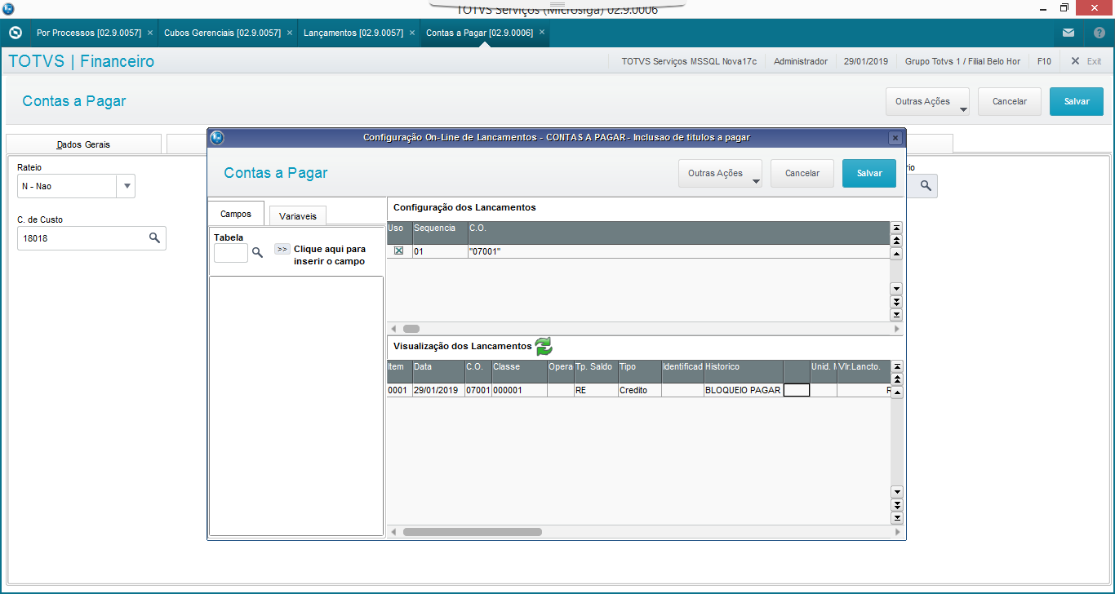This screenshot has width=1115, height=594.
Task: Select the Dados Gerais tab
Action: click(x=83, y=144)
